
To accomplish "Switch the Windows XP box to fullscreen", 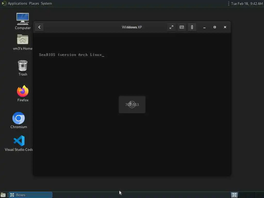I will click(x=171, y=27).
